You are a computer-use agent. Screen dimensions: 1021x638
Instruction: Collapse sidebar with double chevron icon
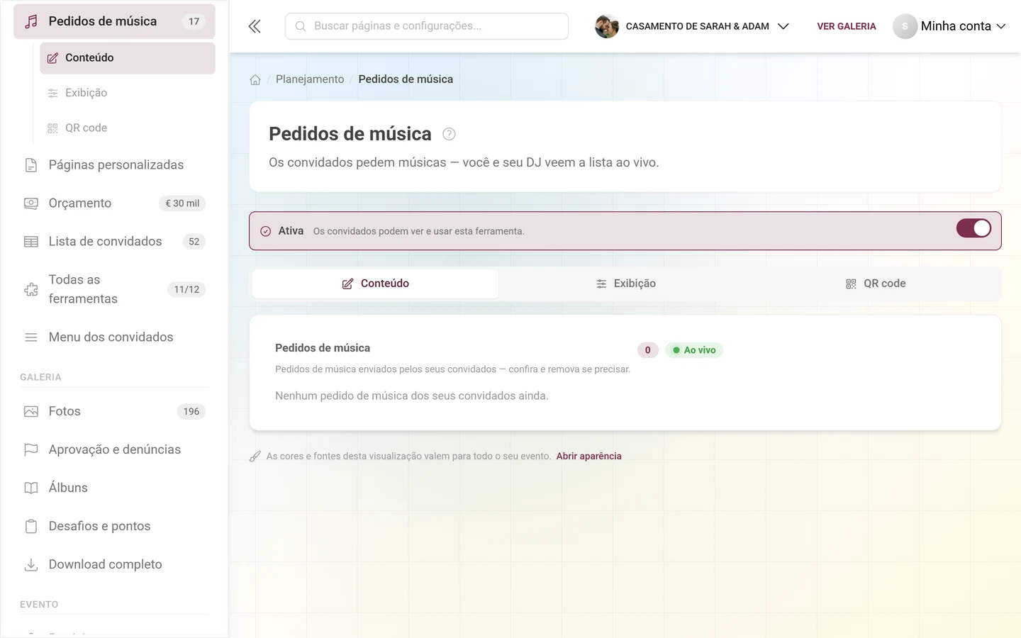255,26
